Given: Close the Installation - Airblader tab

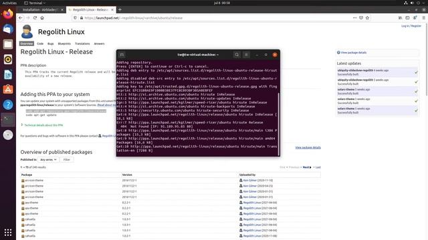Looking at the screenshot, I should [62, 10].
